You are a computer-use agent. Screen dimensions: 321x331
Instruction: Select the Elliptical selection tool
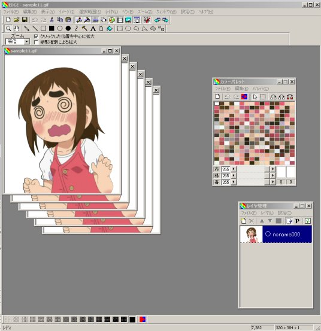click(128, 29)
